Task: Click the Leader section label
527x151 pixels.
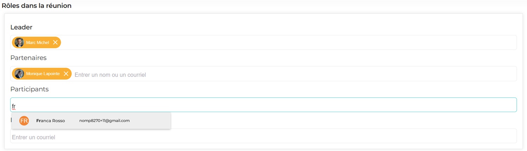Action: (x=21, y=27)
